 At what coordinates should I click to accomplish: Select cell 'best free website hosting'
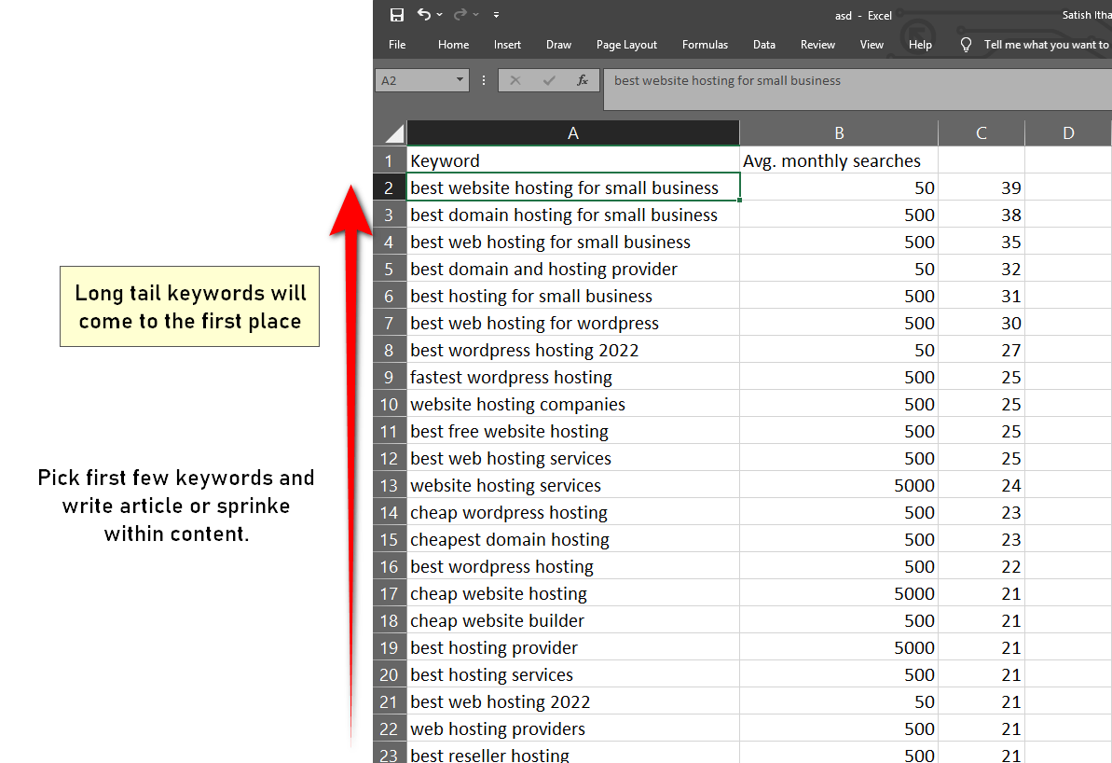573,432
